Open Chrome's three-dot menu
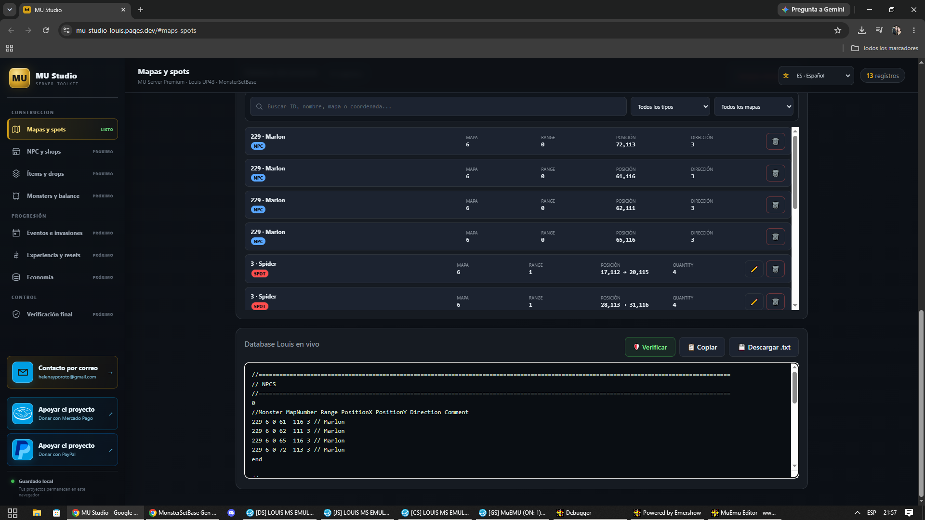This screenshot has width=925, height=520. tap(914, 30)
